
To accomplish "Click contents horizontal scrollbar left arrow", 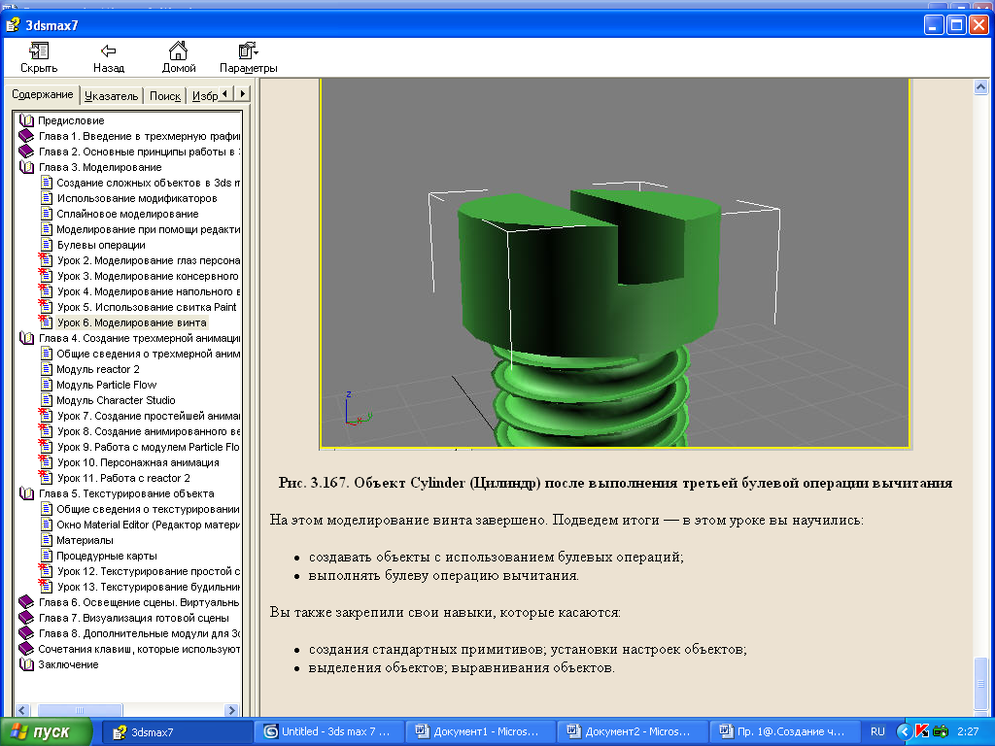I will (x=22, y=710).
